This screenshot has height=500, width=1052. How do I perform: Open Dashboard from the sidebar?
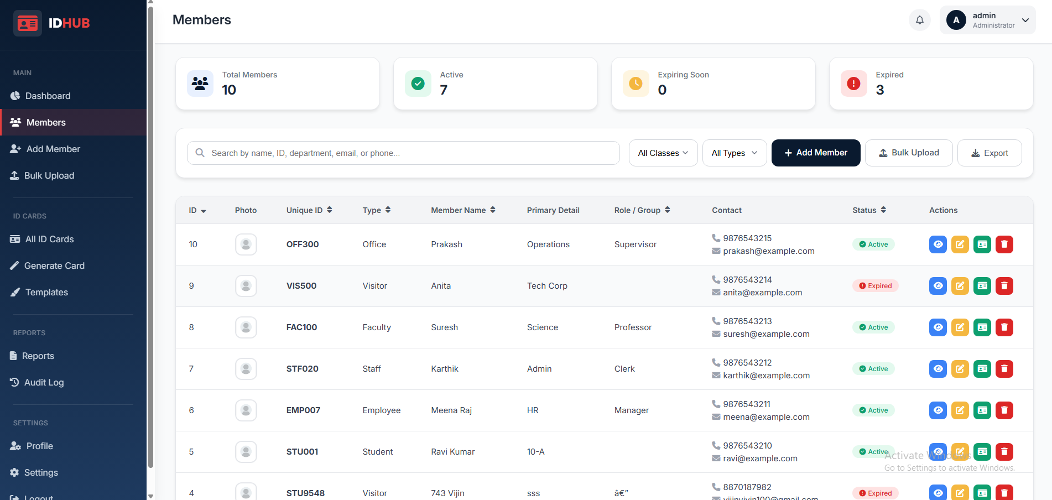tap(48, 96)
